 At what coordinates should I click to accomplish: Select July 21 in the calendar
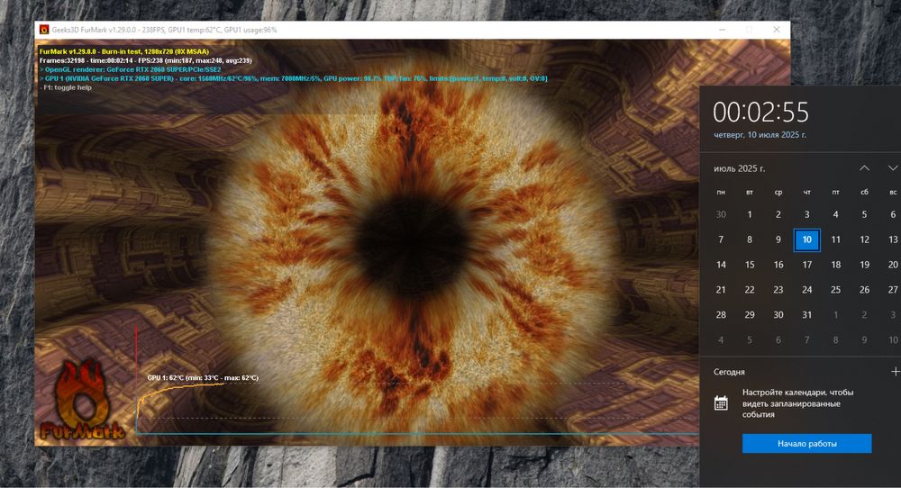(x=721, y=290)
